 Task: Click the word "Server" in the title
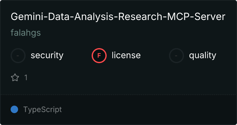[210, 17]
